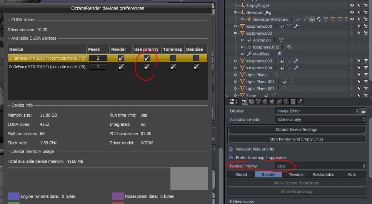Open the Scene properties tab

click(259, 102)
